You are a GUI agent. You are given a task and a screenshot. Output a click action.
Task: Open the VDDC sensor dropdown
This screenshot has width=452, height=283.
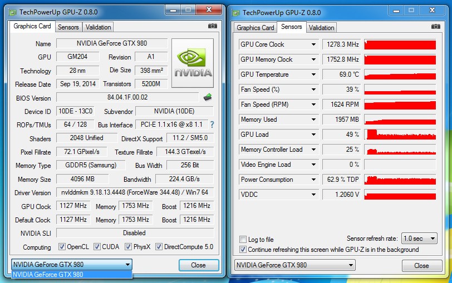[x=313, y=195]
